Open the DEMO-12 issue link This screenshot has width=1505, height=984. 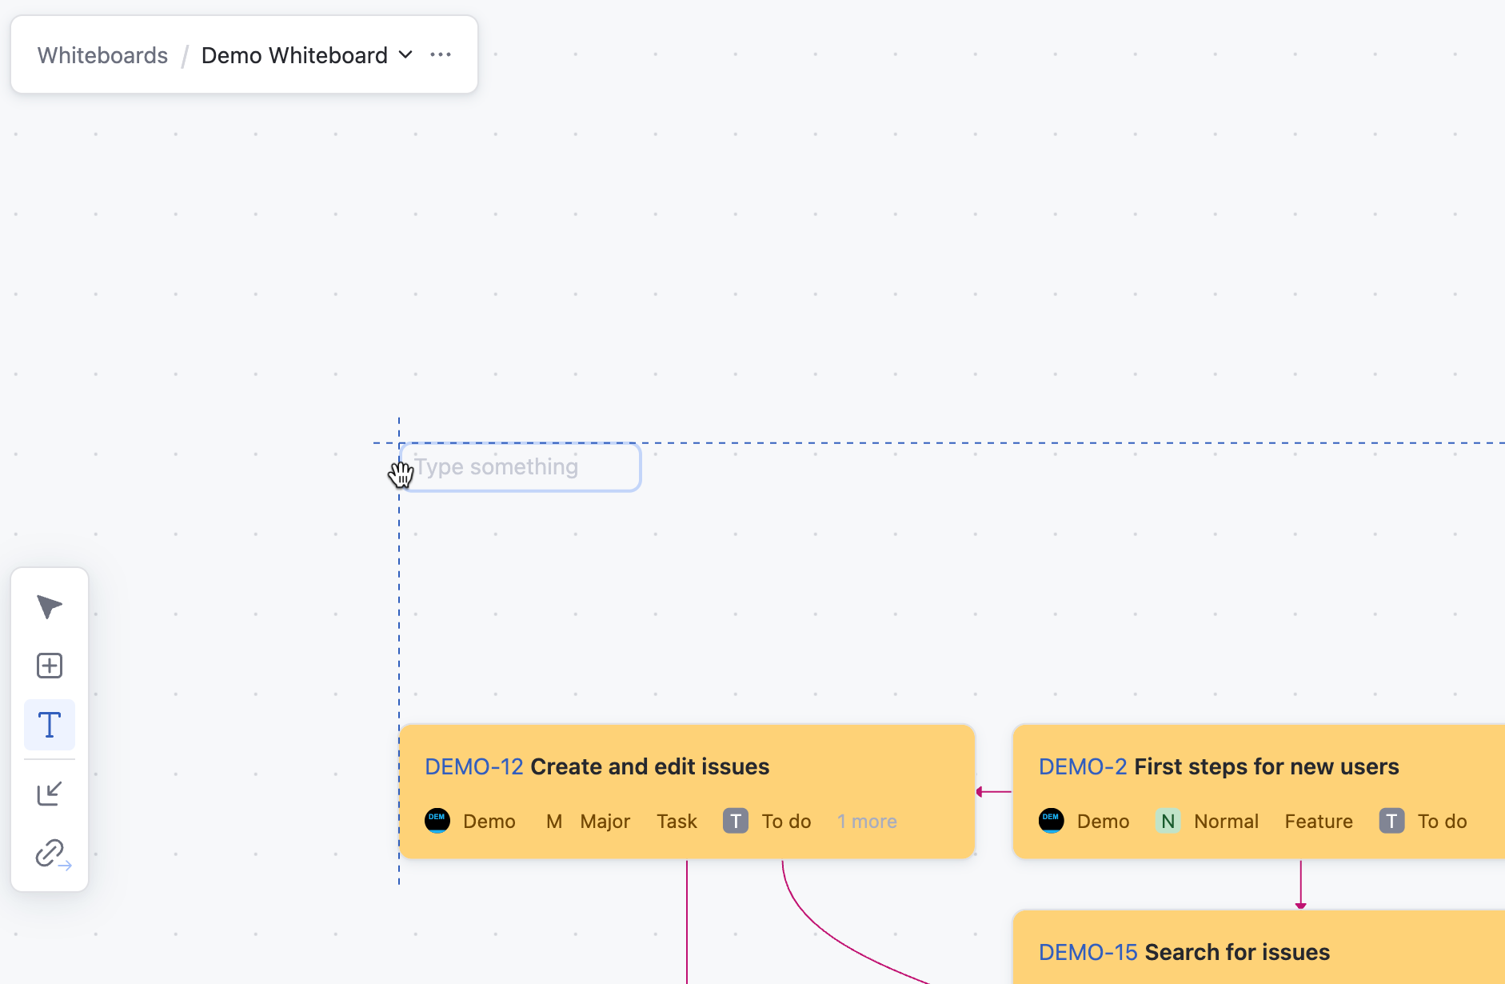[x=473, y=766]
